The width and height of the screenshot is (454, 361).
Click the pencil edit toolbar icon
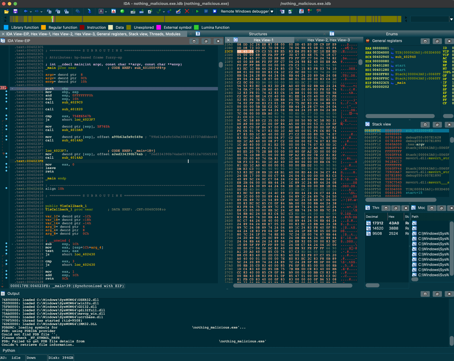(x=178, y=11)
